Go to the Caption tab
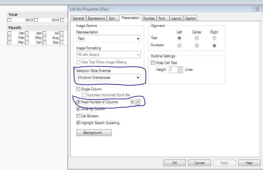The height and width of the screenshot is (170, 263). (x=190, y=18)
